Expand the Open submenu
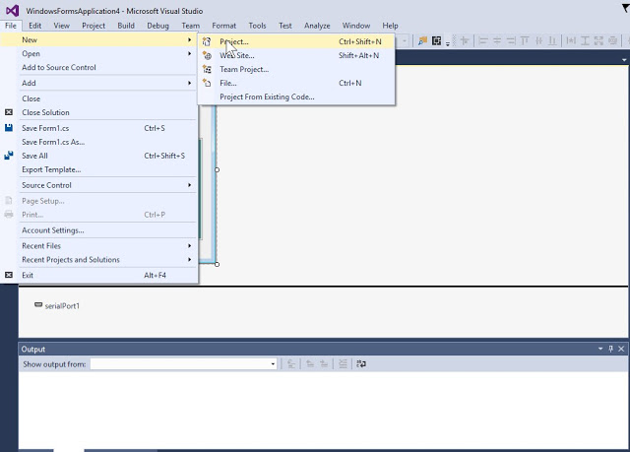630x452 pixels. (98, 53)
